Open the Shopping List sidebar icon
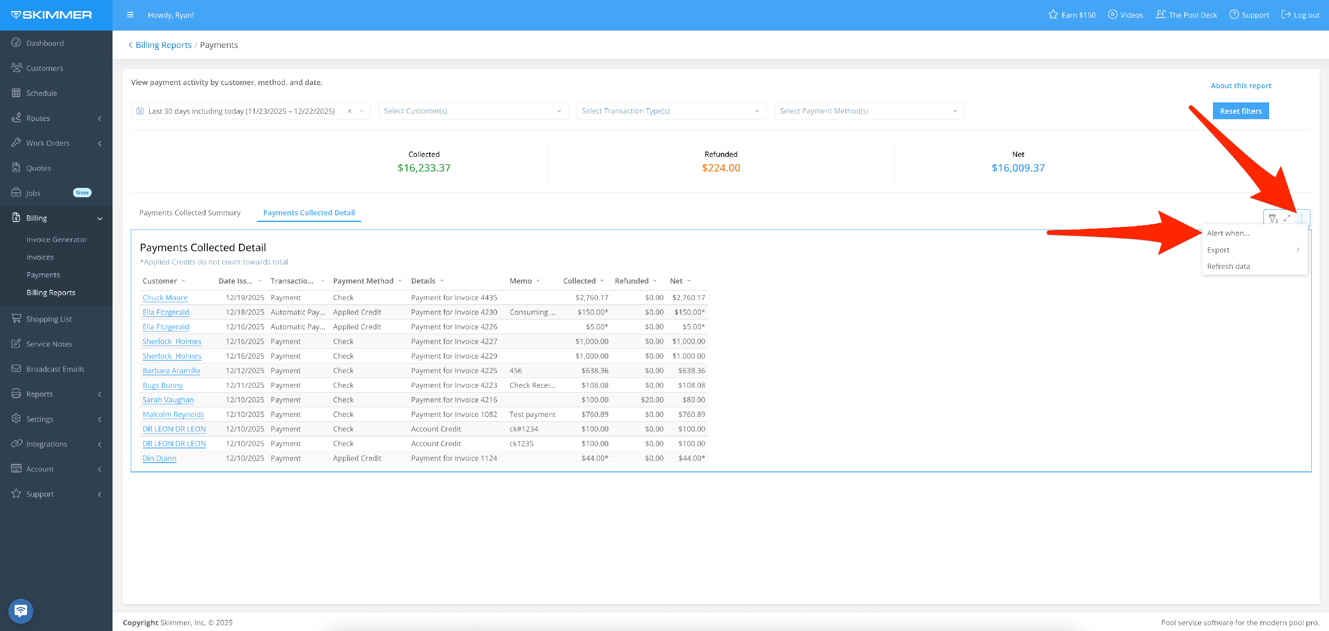Screen dimensions: 1329x631 pos(16,318)
